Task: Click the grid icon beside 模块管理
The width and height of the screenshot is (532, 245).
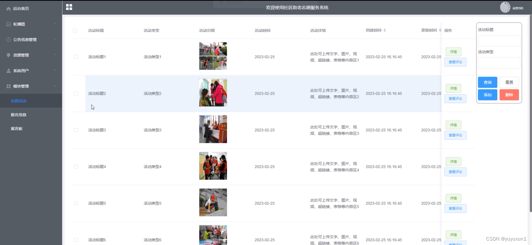Action: [9, 86]
